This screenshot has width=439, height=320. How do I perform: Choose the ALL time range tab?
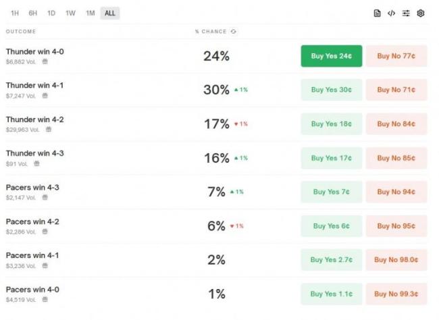pos(110,14)
